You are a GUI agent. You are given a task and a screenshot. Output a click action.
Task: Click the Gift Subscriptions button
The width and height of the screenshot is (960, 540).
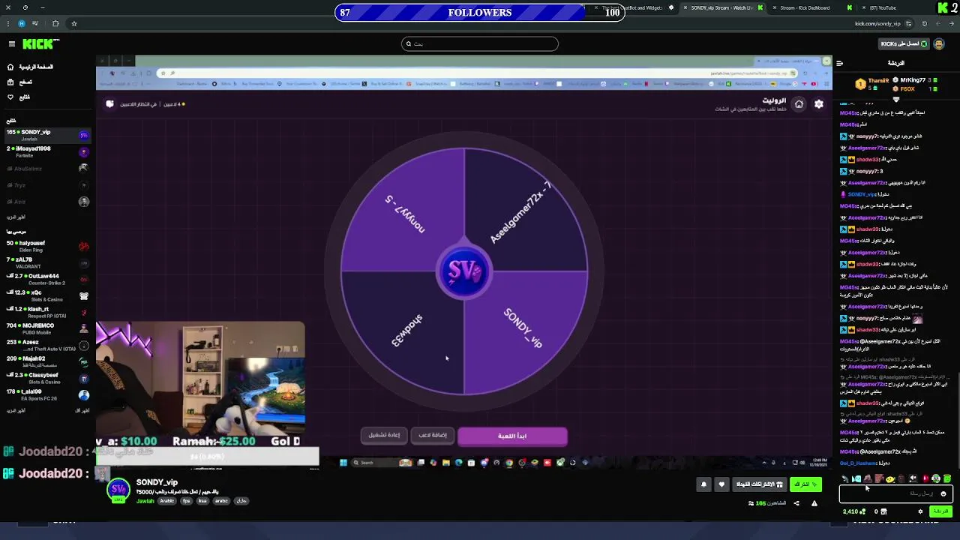tap(760, 484)
